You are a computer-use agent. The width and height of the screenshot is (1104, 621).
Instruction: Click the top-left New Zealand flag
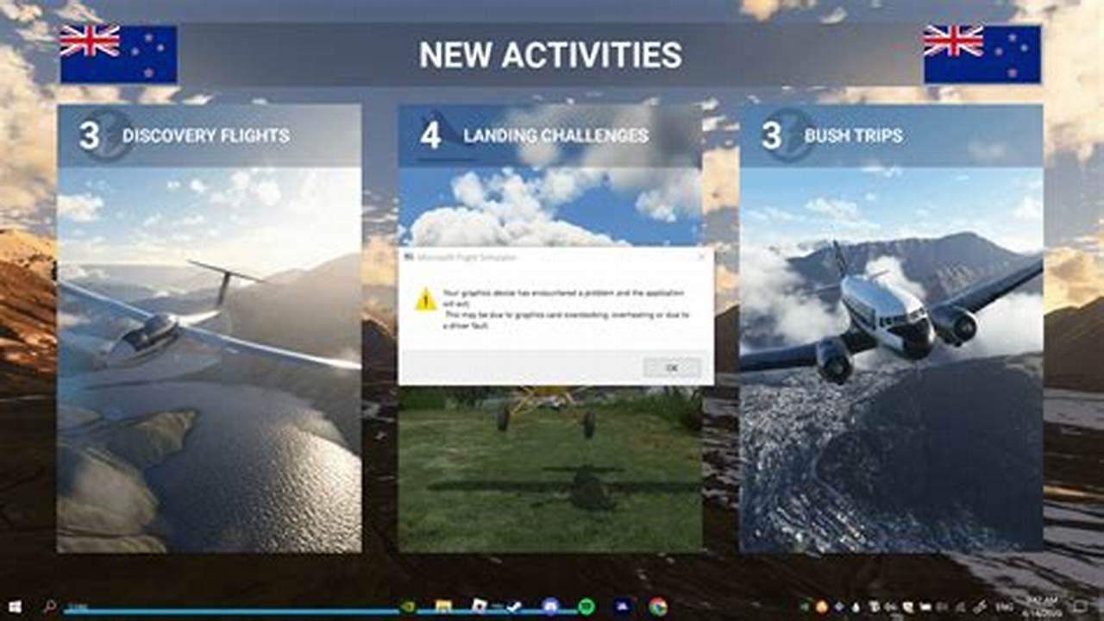pyautogui.click(x=119, y=53)
